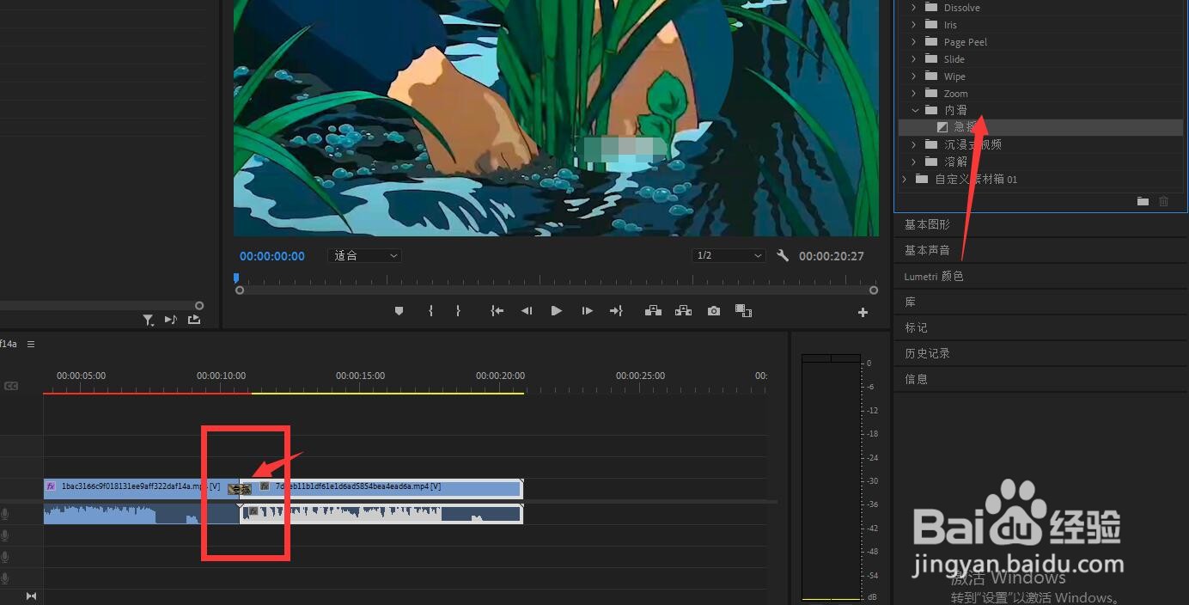Expand the 沉浸式视频 folder arrow
The width and height of the screenshot is (1189, 605).
[913, 144]
